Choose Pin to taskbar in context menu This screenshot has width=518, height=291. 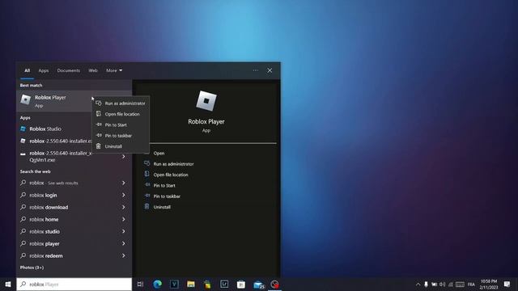(x=121, y=136)
